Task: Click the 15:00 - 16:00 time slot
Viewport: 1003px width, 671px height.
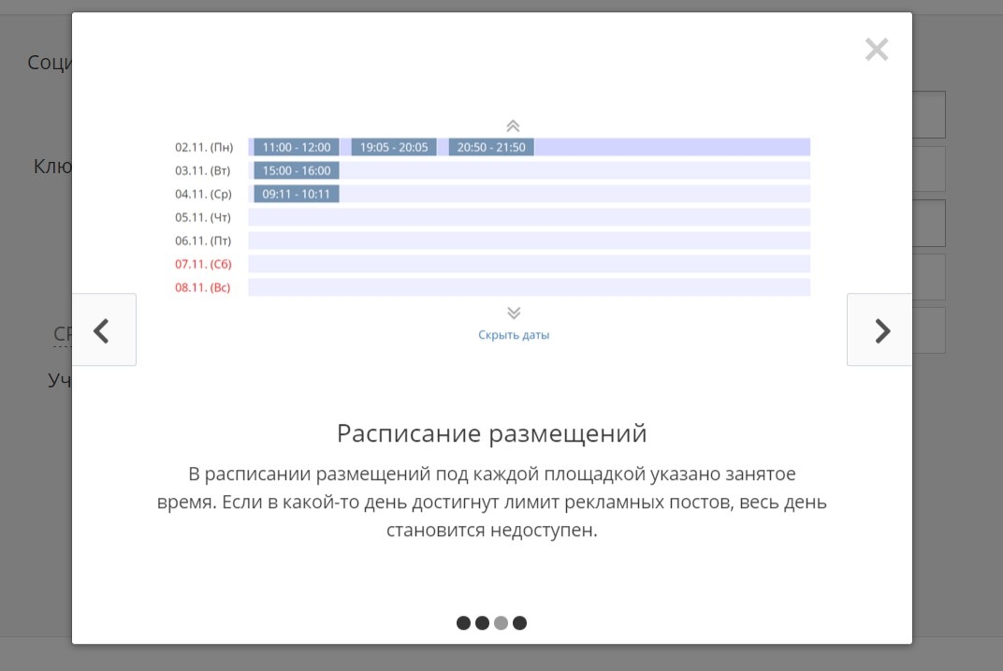Action: pyautogui.click(x=297, y=170)
